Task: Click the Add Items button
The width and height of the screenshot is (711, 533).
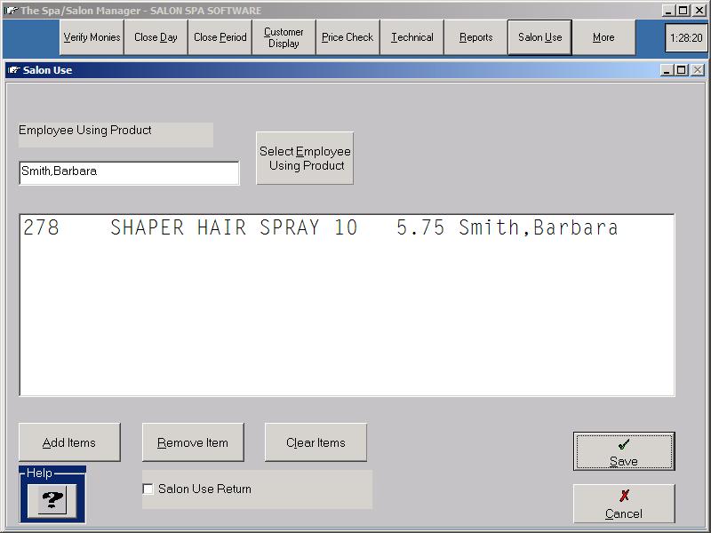Action: [69, 442]
